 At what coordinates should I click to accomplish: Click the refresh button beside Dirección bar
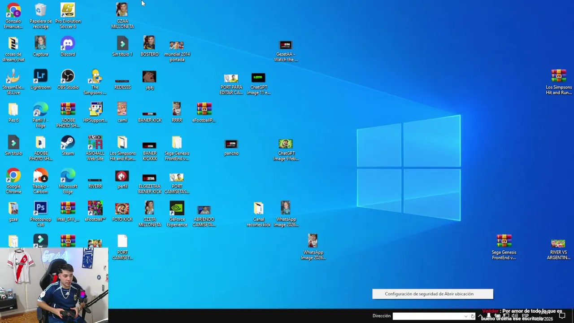click(472, 316)
